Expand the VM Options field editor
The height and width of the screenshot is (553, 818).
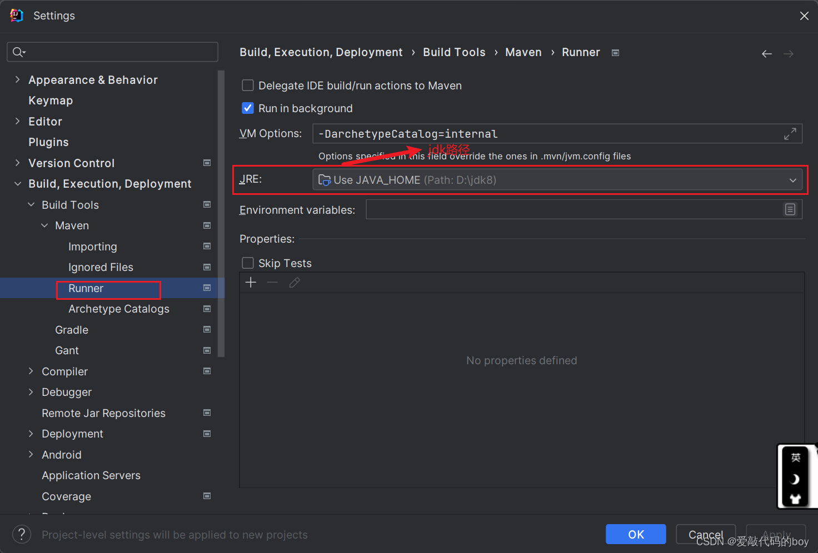point(790,133)
